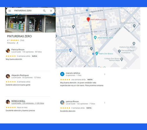
Task: Click 'Local Guide · 55 opiniones · 12 fotos'
Action: (26, 78)
